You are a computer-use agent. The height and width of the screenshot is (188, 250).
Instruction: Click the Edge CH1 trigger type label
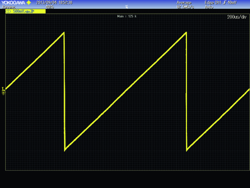[x=213, y=3]
